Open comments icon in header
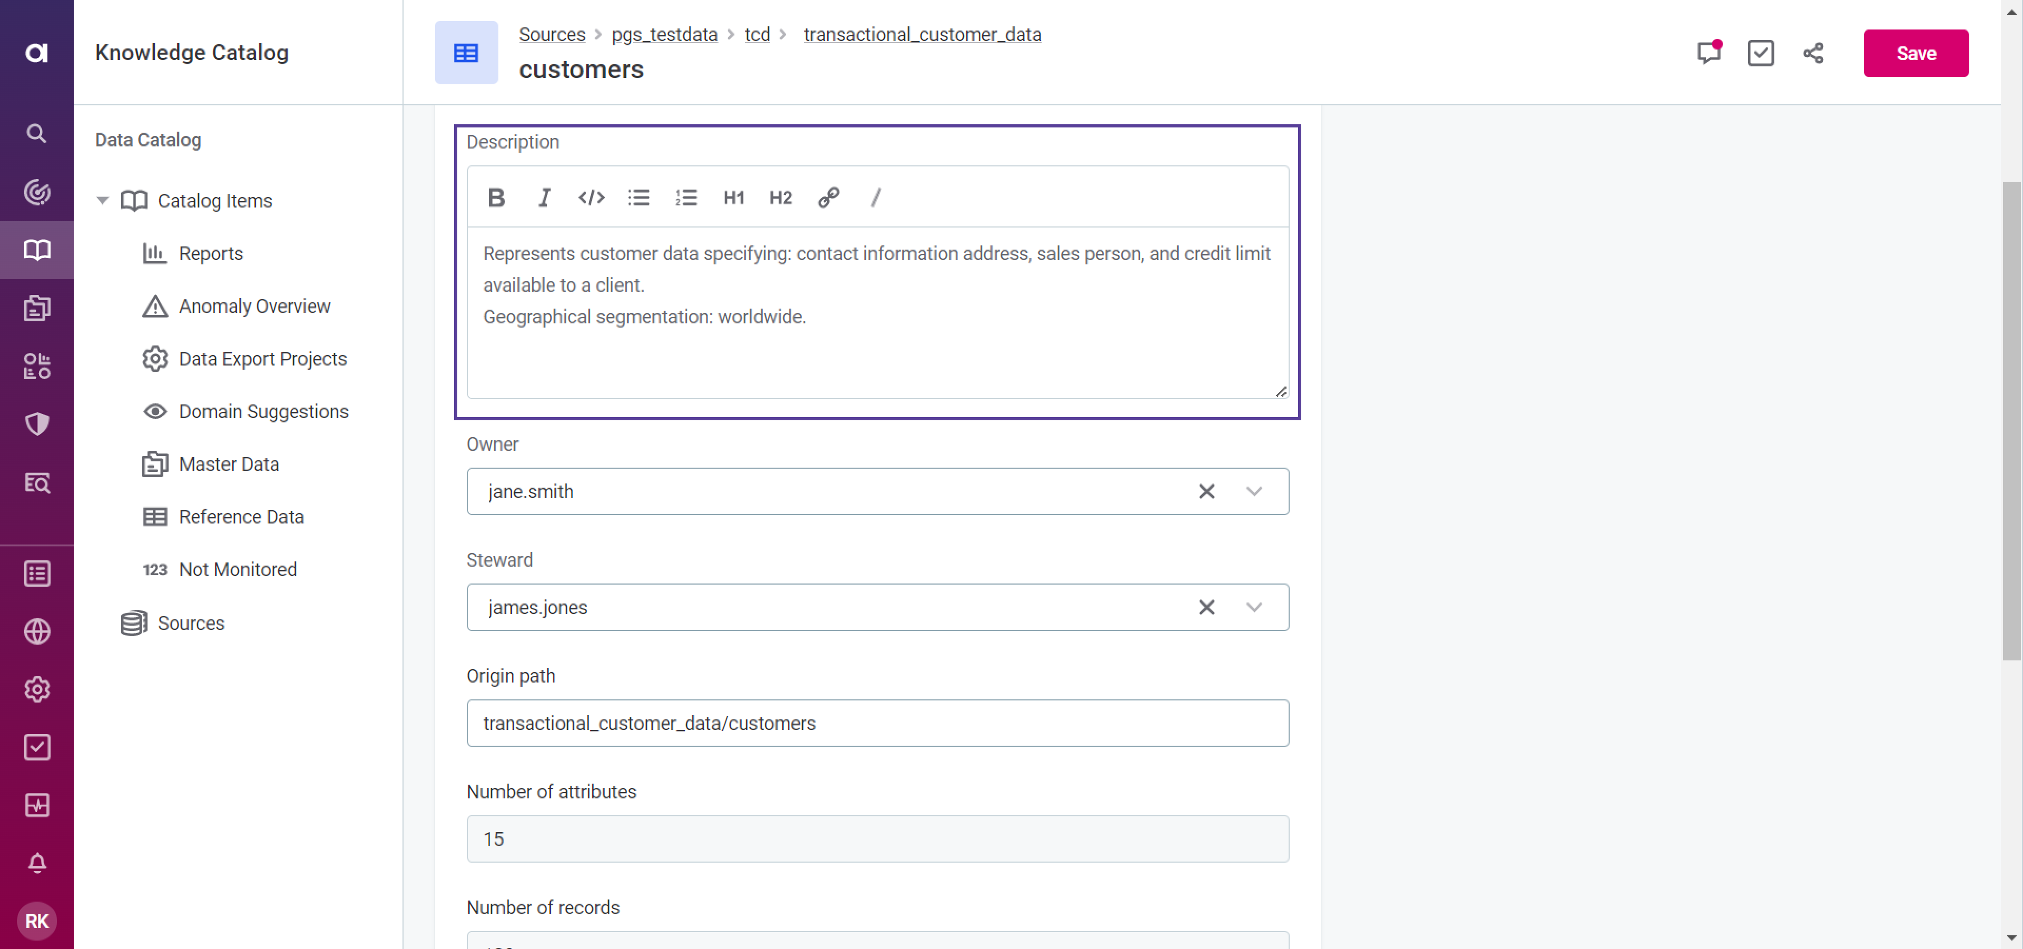 click(x=1708, y=53)
